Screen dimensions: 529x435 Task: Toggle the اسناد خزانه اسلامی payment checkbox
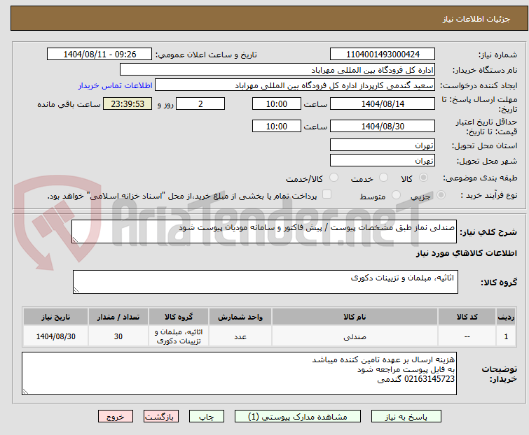point(327,194)
